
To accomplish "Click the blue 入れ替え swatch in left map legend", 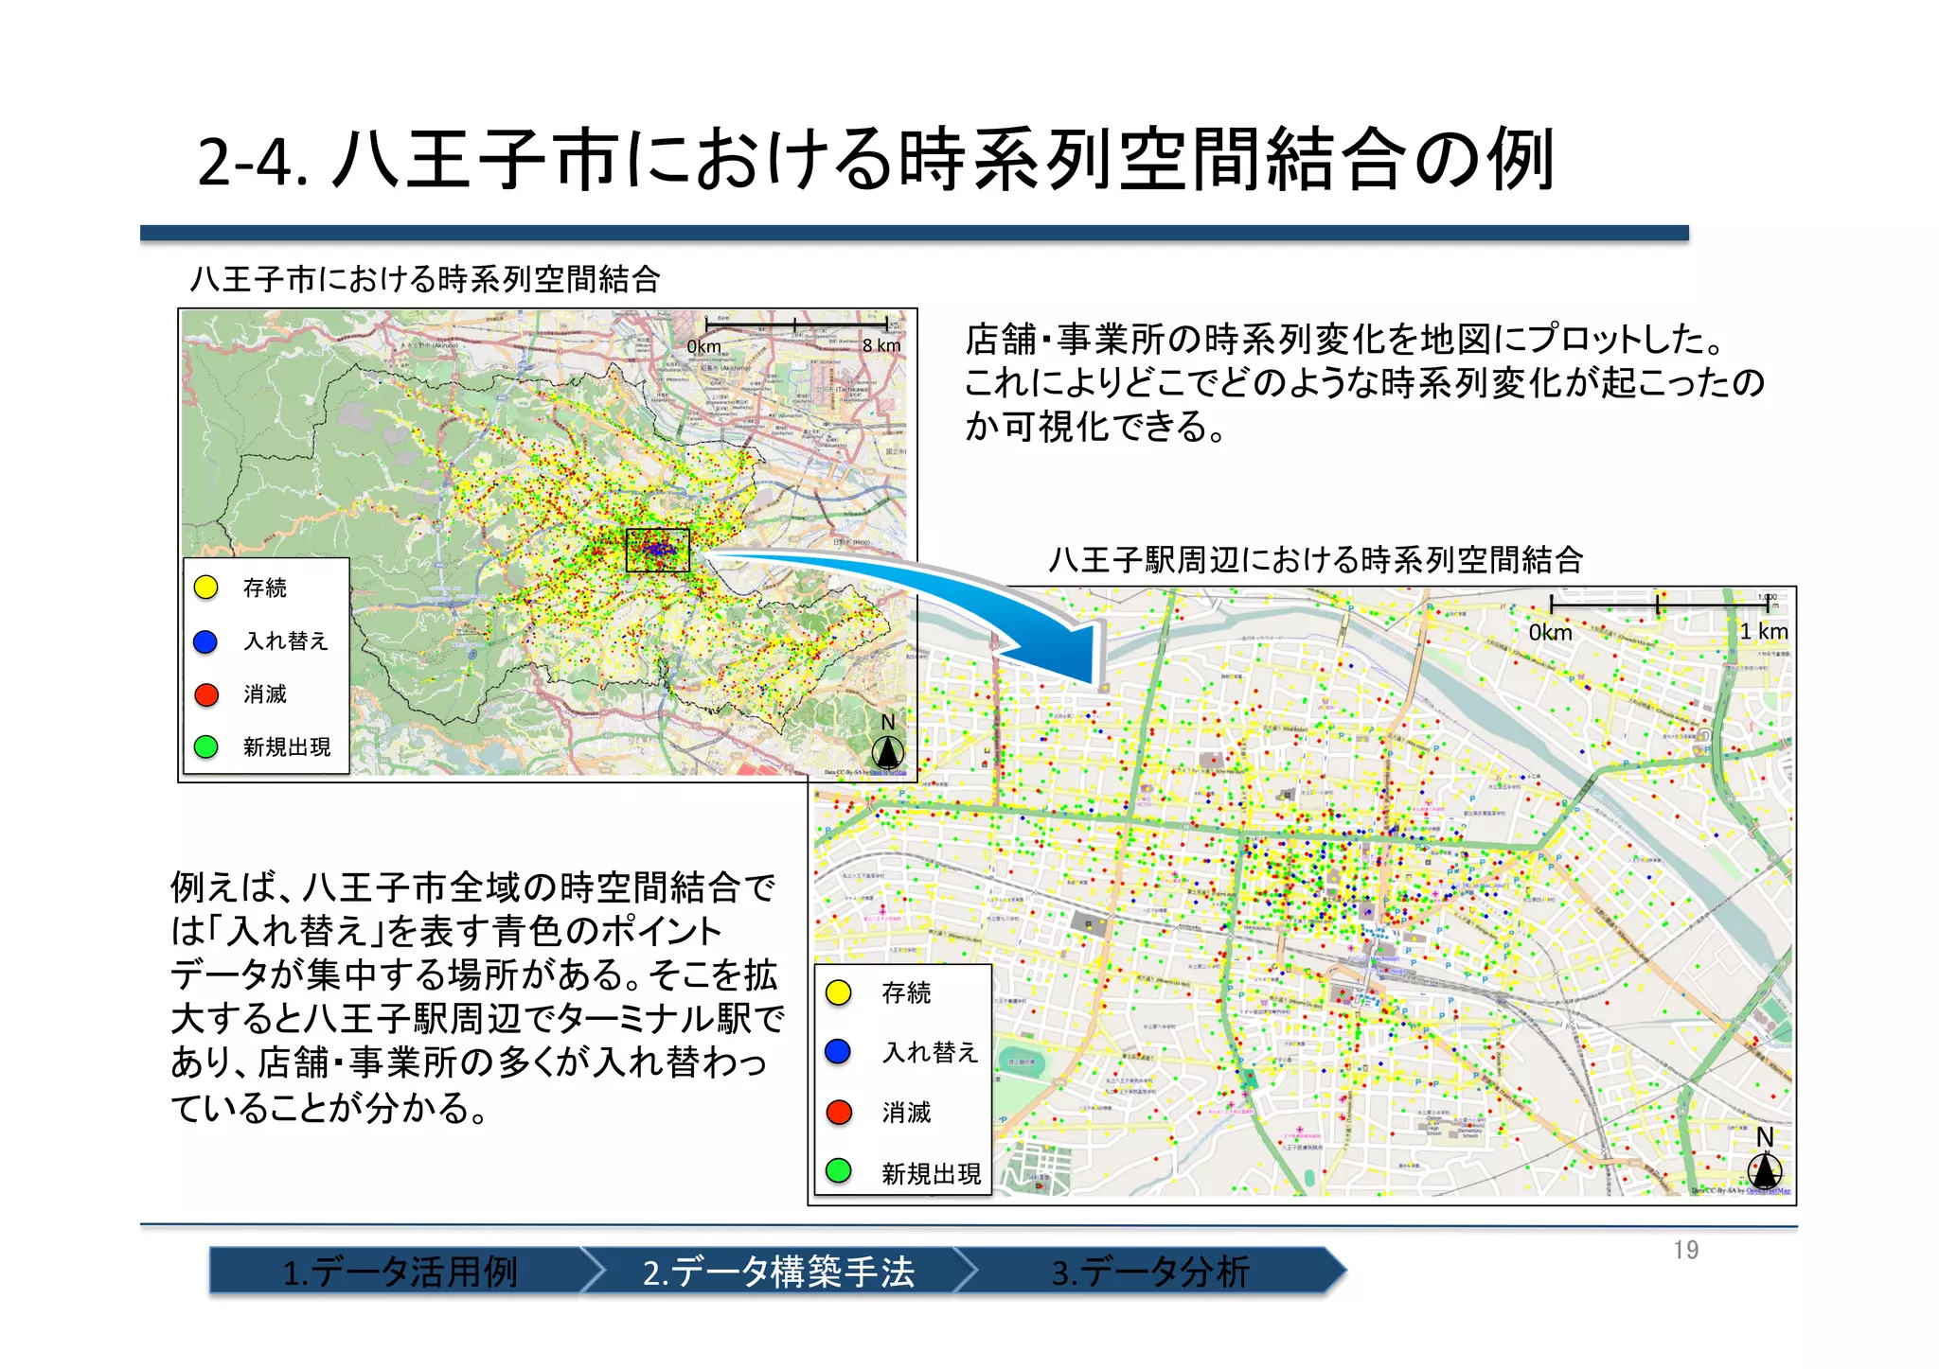I will [205, 641].
